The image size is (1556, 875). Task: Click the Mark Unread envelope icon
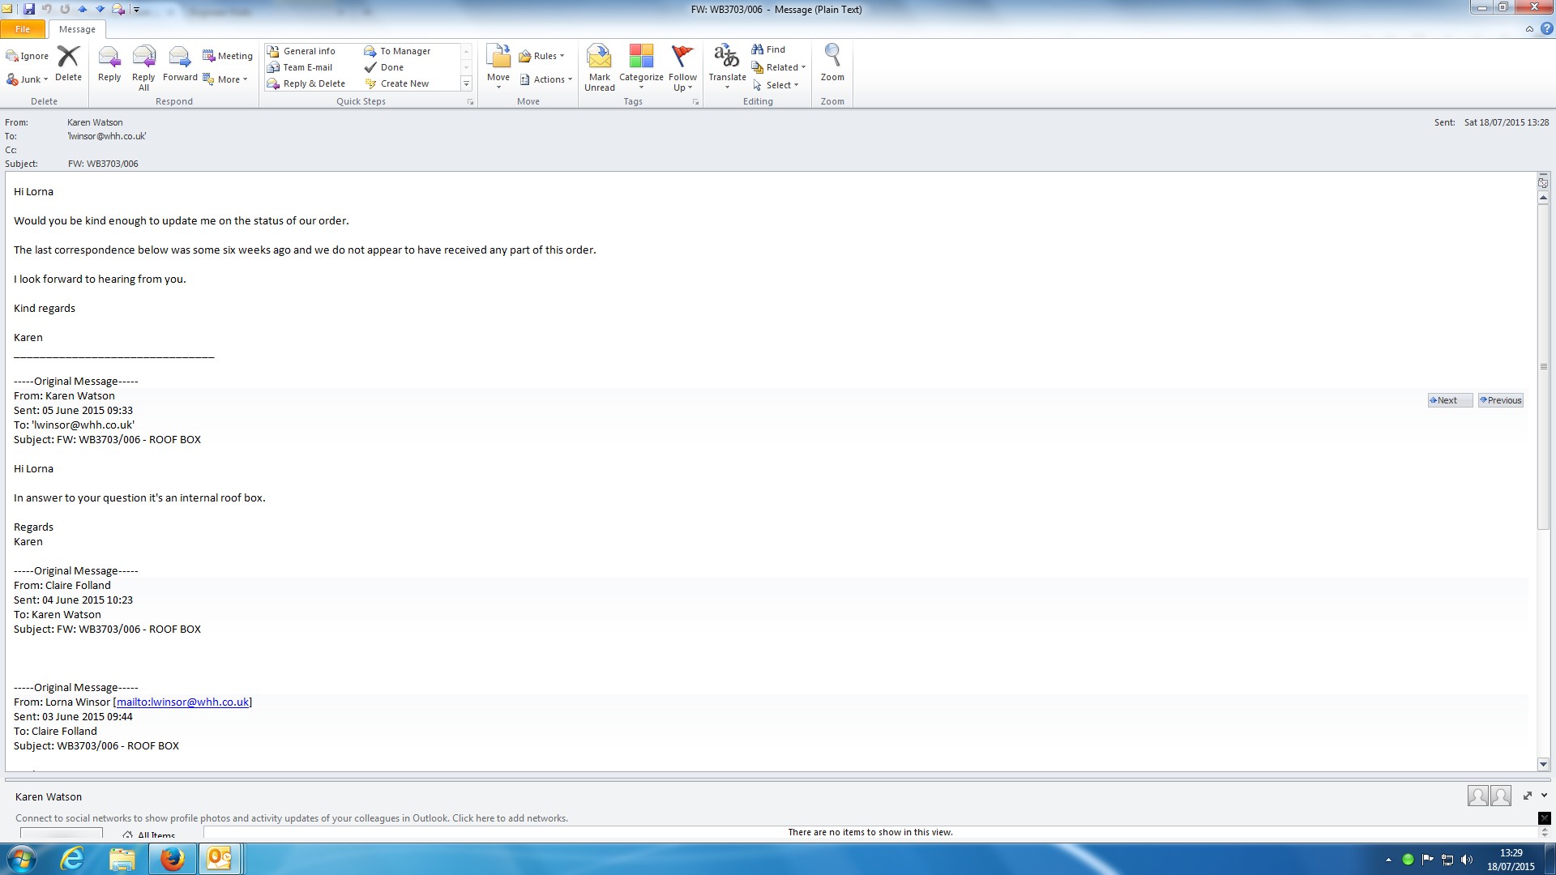pyautogui.click(x=599, y=58)
